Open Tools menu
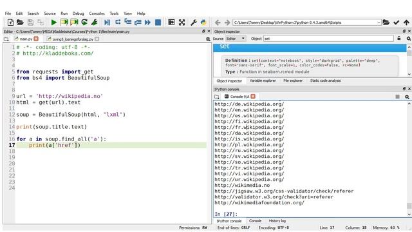This screenshot has height=232, width=412. 114,14
